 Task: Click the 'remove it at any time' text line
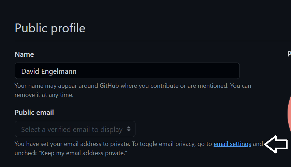click(44, 95)
